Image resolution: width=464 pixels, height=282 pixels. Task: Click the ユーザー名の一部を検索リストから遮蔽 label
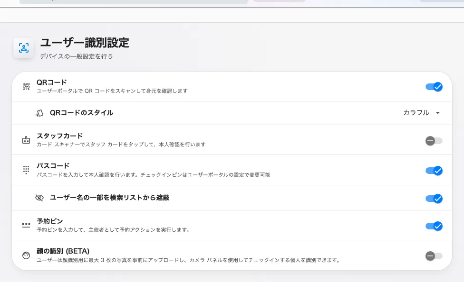tap(109, 198)
